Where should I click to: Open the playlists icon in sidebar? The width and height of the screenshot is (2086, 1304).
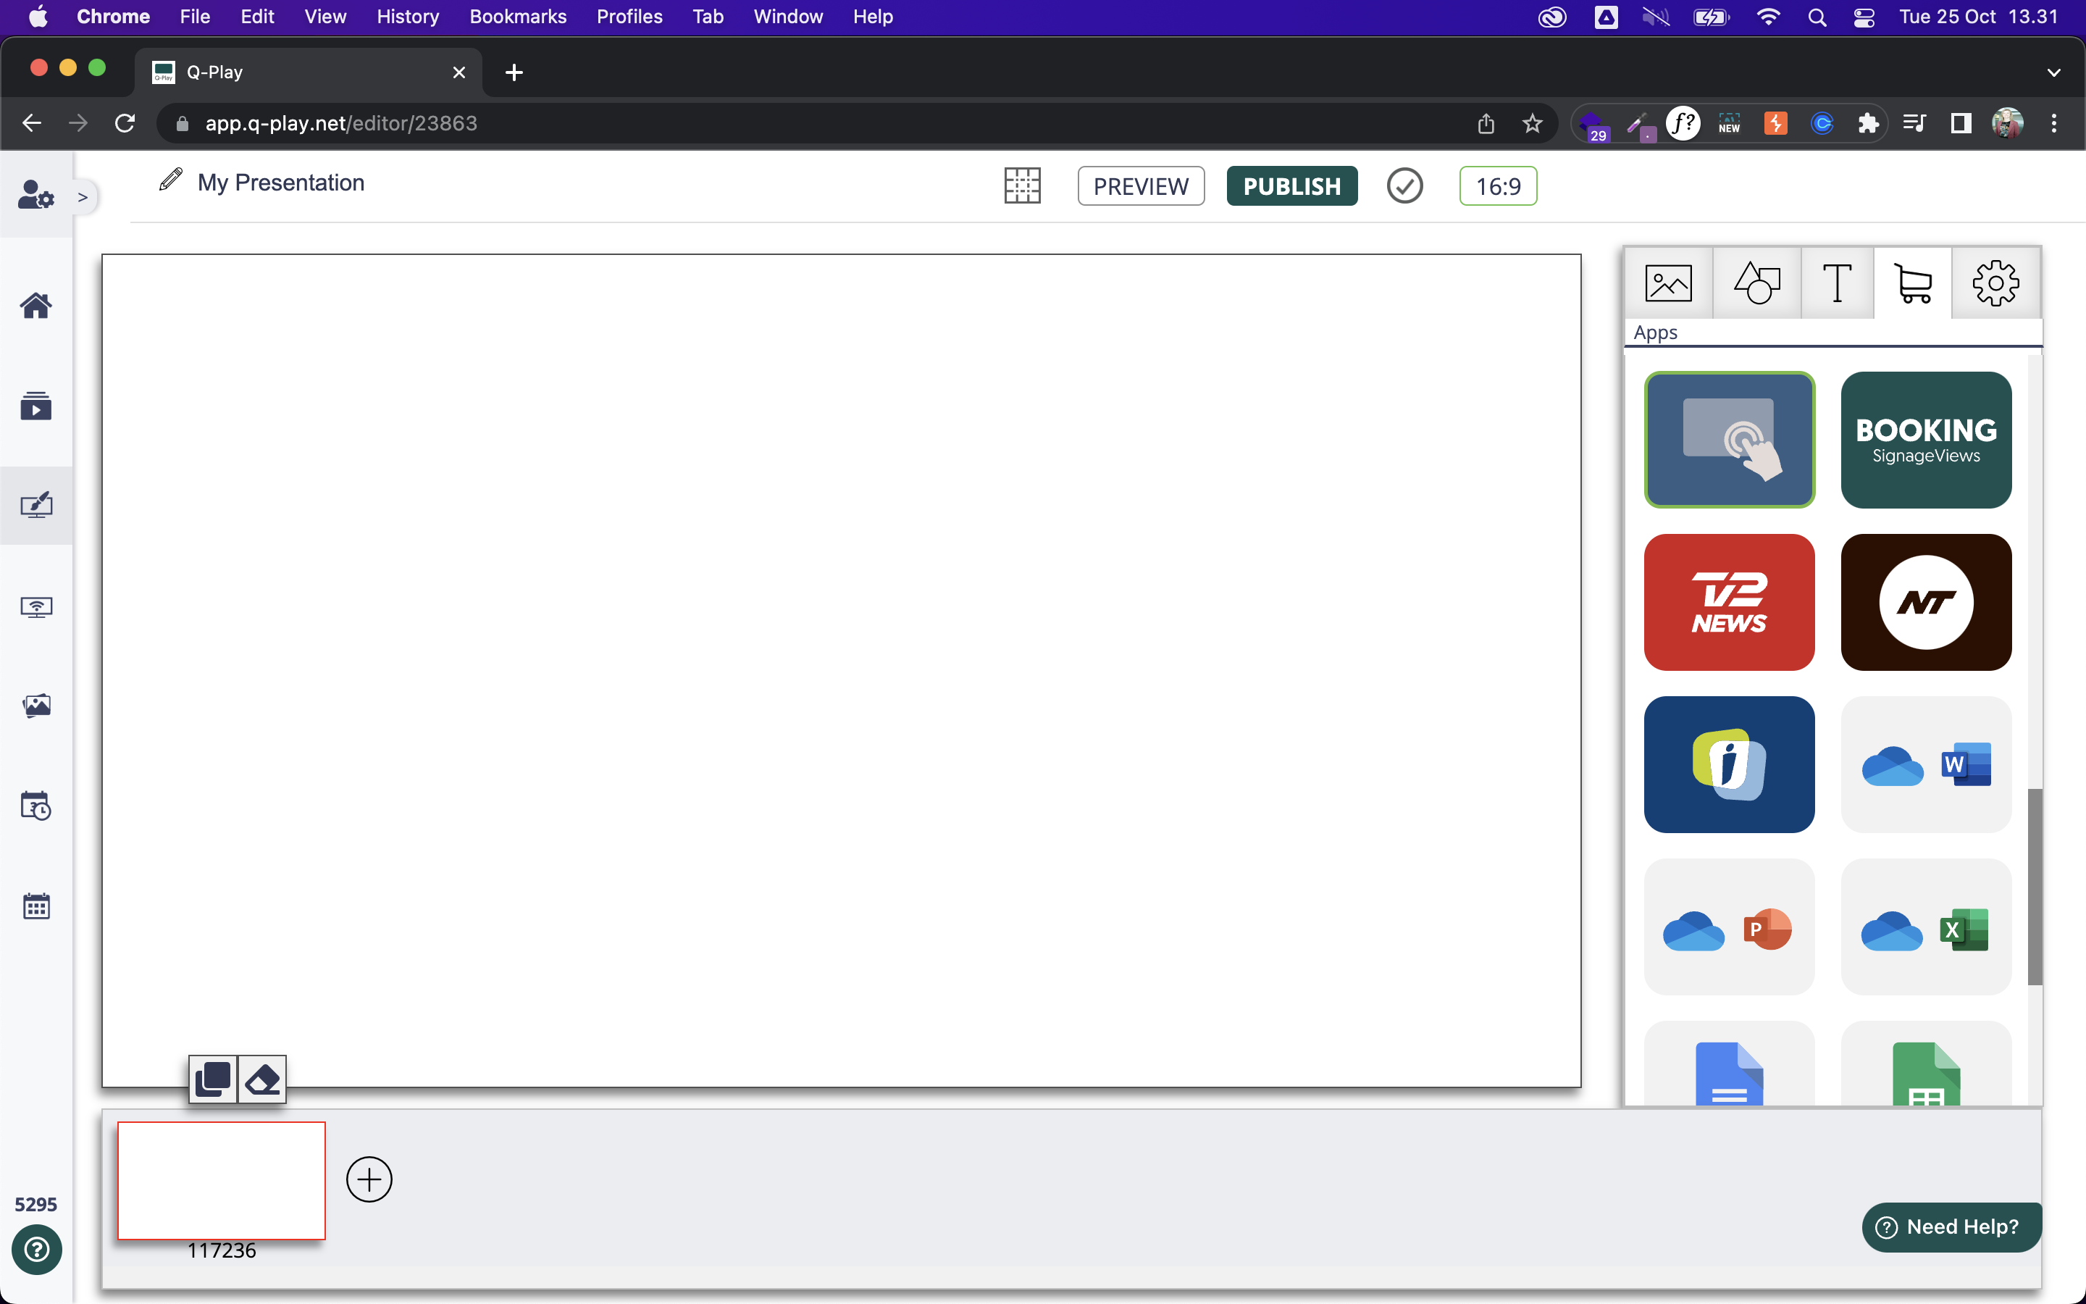36,406
